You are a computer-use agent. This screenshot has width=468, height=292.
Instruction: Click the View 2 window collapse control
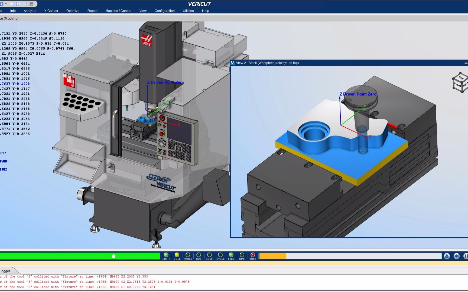[x=467, y=63]
